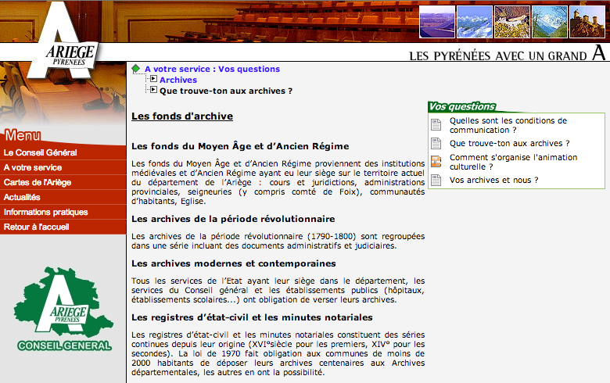This screenshot has height=383, width=610.
Task: Click 'Les Pyrénées avec un grand A' slogan
Action: 508,54
